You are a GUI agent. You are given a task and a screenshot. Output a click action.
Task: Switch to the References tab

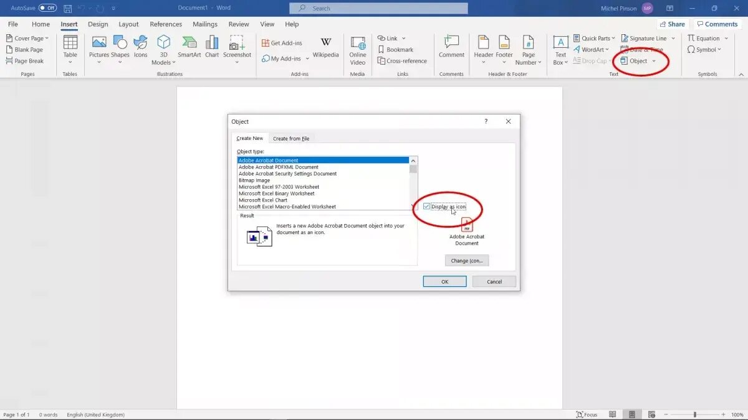coord(166,24)
